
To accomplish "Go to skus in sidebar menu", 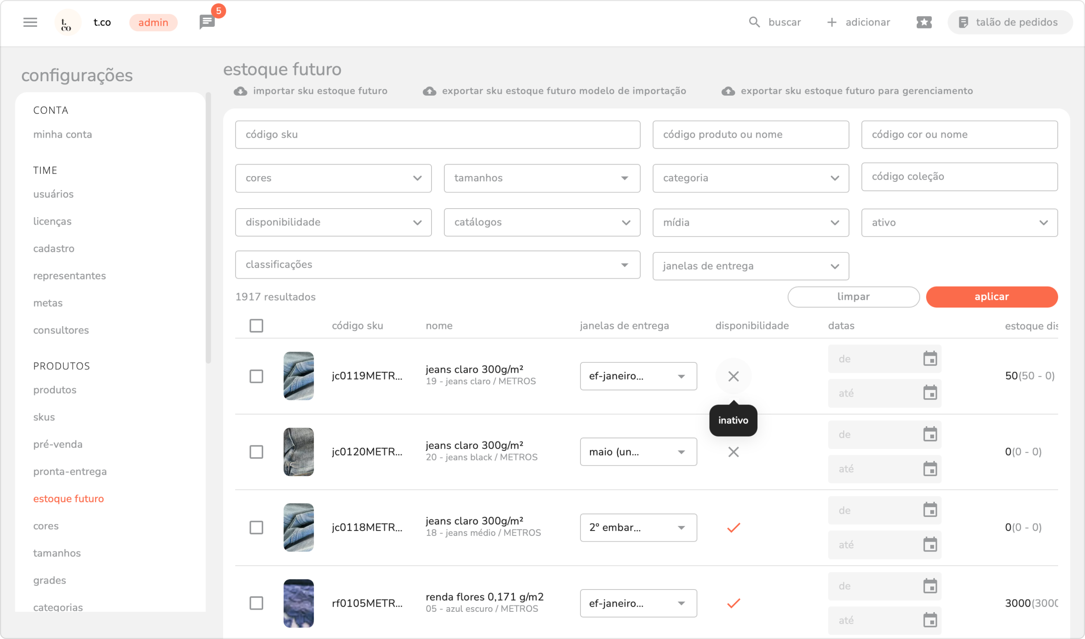I will (x=44, y=417).
